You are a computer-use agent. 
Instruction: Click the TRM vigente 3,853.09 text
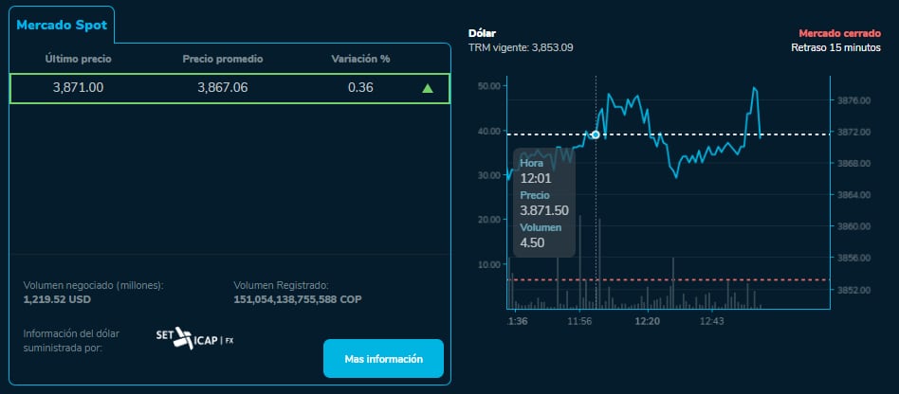tap(521, 47)
